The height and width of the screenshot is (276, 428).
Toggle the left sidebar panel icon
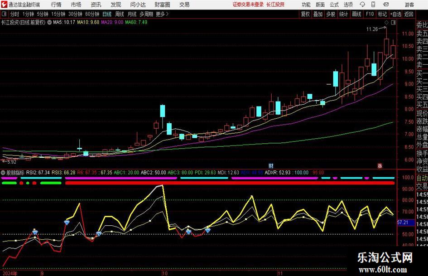(4, 14)
